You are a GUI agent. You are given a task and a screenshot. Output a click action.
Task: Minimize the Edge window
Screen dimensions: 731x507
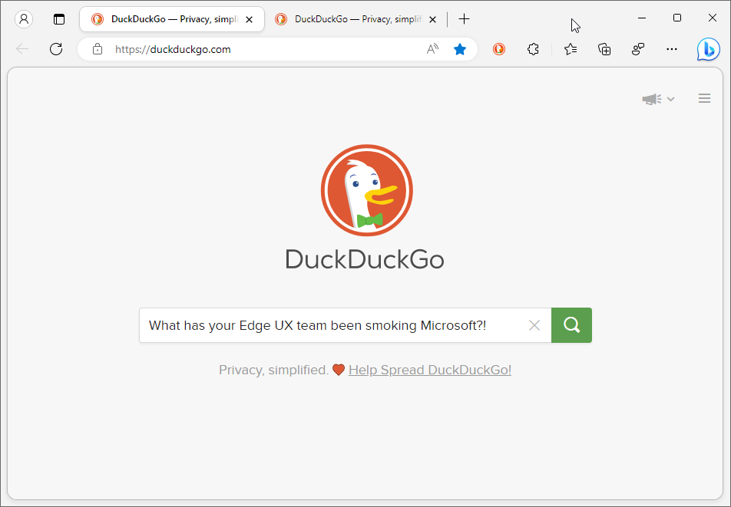click(642, 18)
